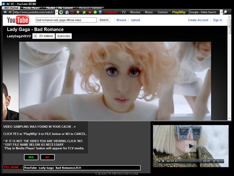Viewport: 234px width, 176px height.
Task: Click the scrollbar down arrow
Action: 229,119
